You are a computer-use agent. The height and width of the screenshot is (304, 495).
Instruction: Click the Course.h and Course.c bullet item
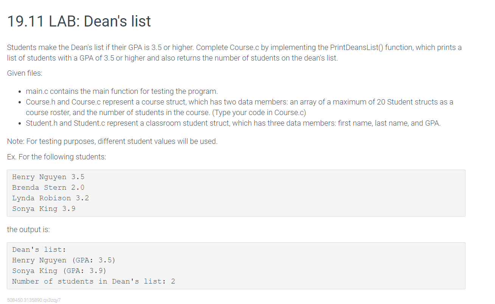click(239, 102)
